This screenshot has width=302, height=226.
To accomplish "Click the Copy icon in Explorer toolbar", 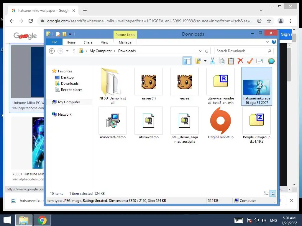I will 222,61.
